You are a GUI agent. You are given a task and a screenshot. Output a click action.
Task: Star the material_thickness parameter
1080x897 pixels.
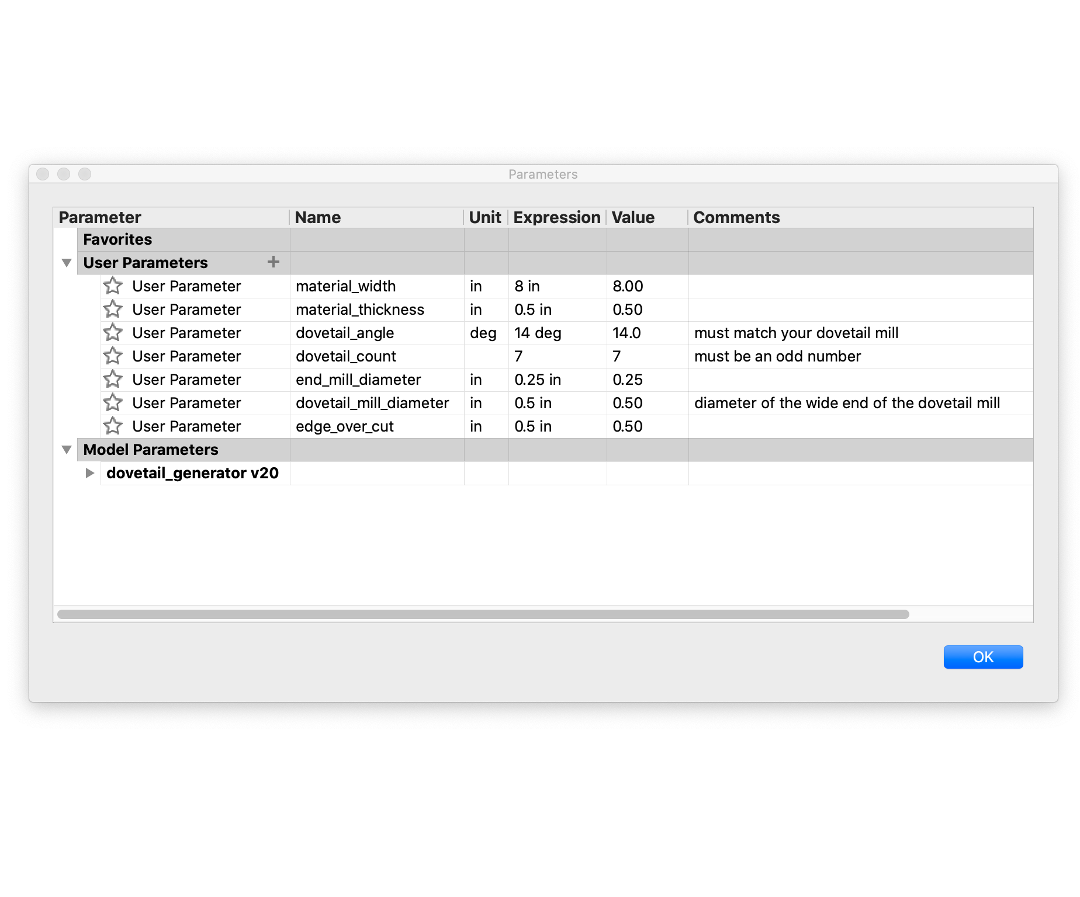(x=113, y=310)
